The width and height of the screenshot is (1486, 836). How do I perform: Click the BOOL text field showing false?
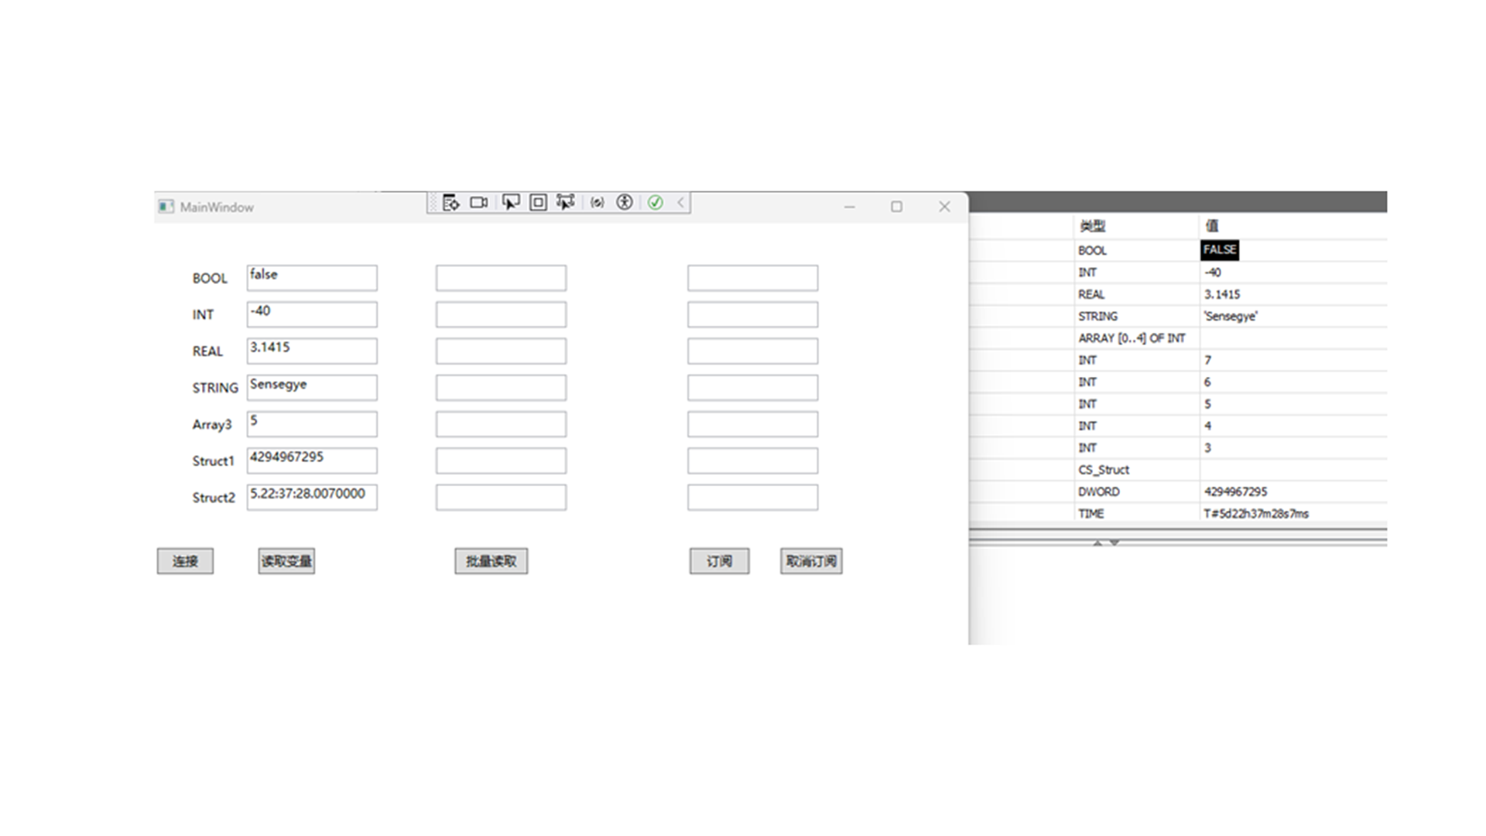tap(312, 278)
